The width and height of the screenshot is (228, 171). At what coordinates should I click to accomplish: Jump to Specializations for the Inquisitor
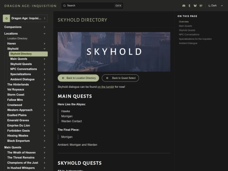[195, 39]
